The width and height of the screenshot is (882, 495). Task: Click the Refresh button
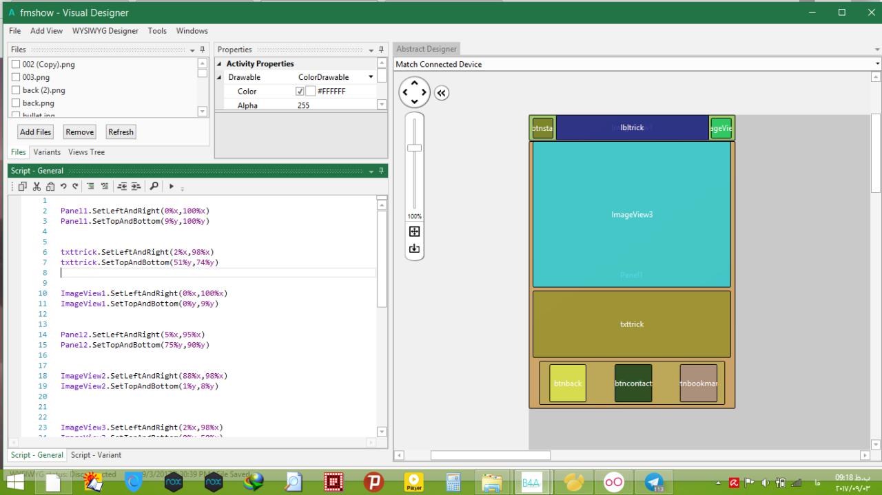coord(121,132)
